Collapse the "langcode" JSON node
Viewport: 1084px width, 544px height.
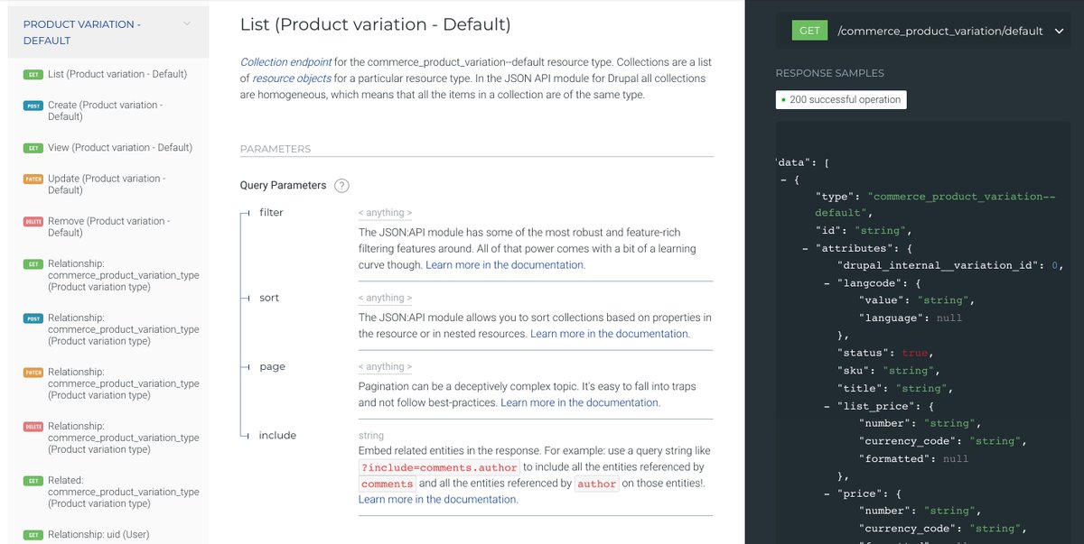tap(827, 284)
